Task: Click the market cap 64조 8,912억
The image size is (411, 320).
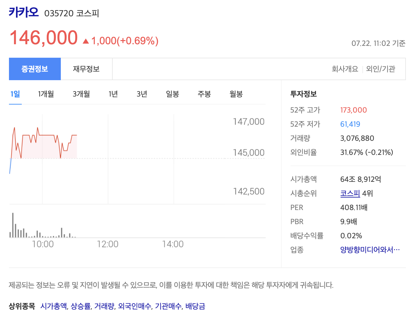Action: coord(361,179)
